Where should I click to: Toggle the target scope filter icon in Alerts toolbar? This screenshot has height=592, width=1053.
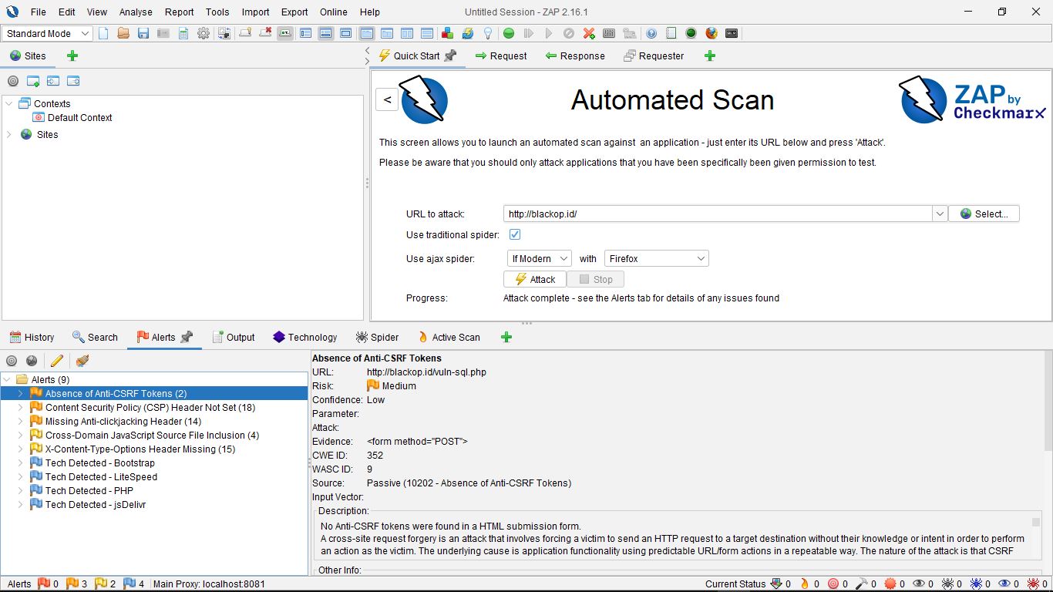12,360
